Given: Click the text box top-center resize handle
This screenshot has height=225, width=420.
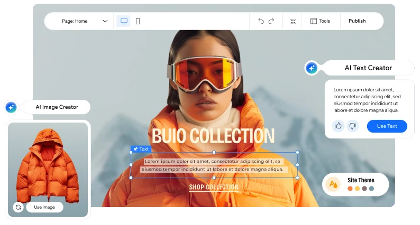Looking at the screenshot, I should [214, 152].
